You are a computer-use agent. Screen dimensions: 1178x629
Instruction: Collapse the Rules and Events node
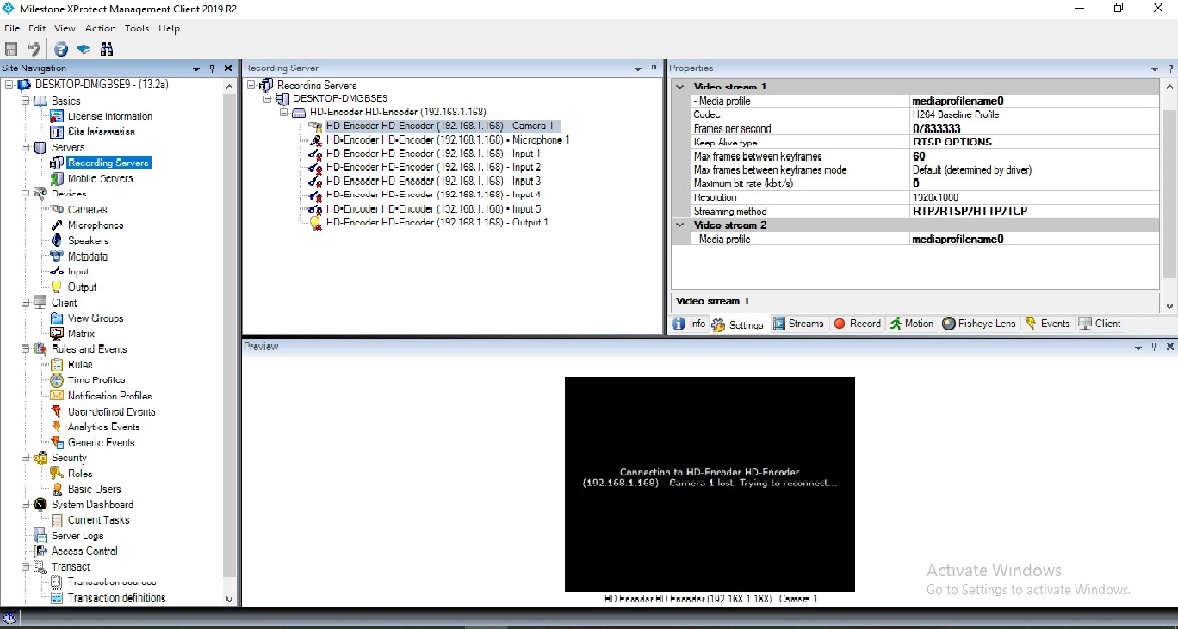pos(25,348)
